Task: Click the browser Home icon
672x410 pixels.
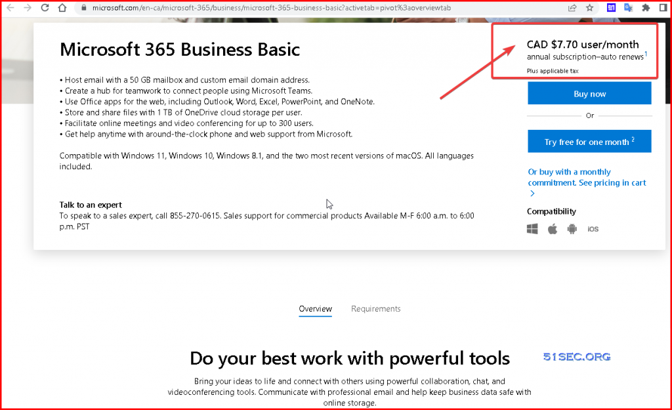Action: coord(62,8)
